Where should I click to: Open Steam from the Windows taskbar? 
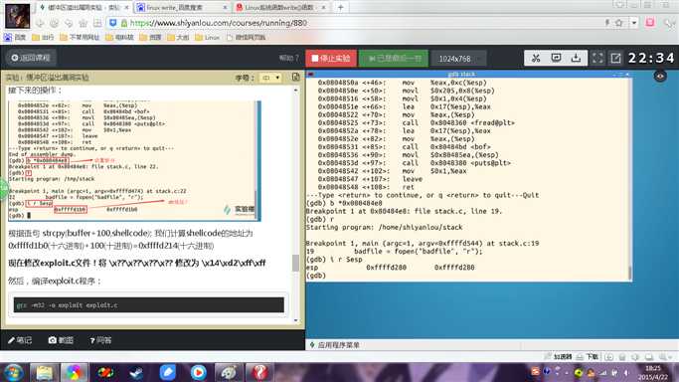coord(136,372)
